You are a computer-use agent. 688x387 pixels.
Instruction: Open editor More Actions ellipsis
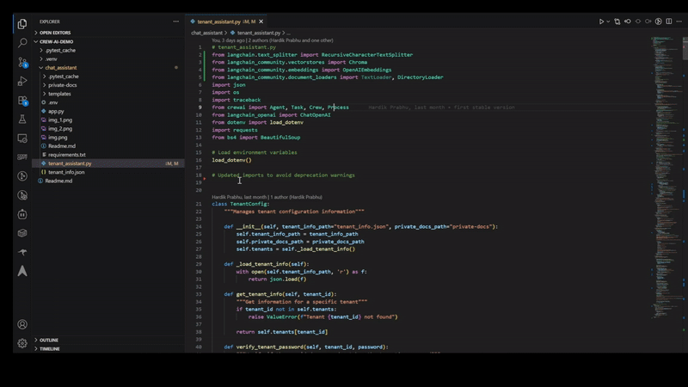click(679, 21)
